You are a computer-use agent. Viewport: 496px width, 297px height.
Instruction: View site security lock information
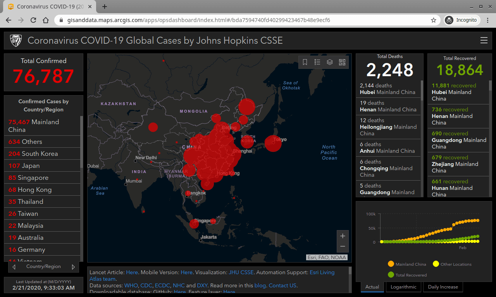[x=62, y=20]
